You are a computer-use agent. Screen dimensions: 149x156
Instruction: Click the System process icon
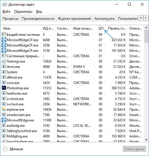[x=4, y=72]
